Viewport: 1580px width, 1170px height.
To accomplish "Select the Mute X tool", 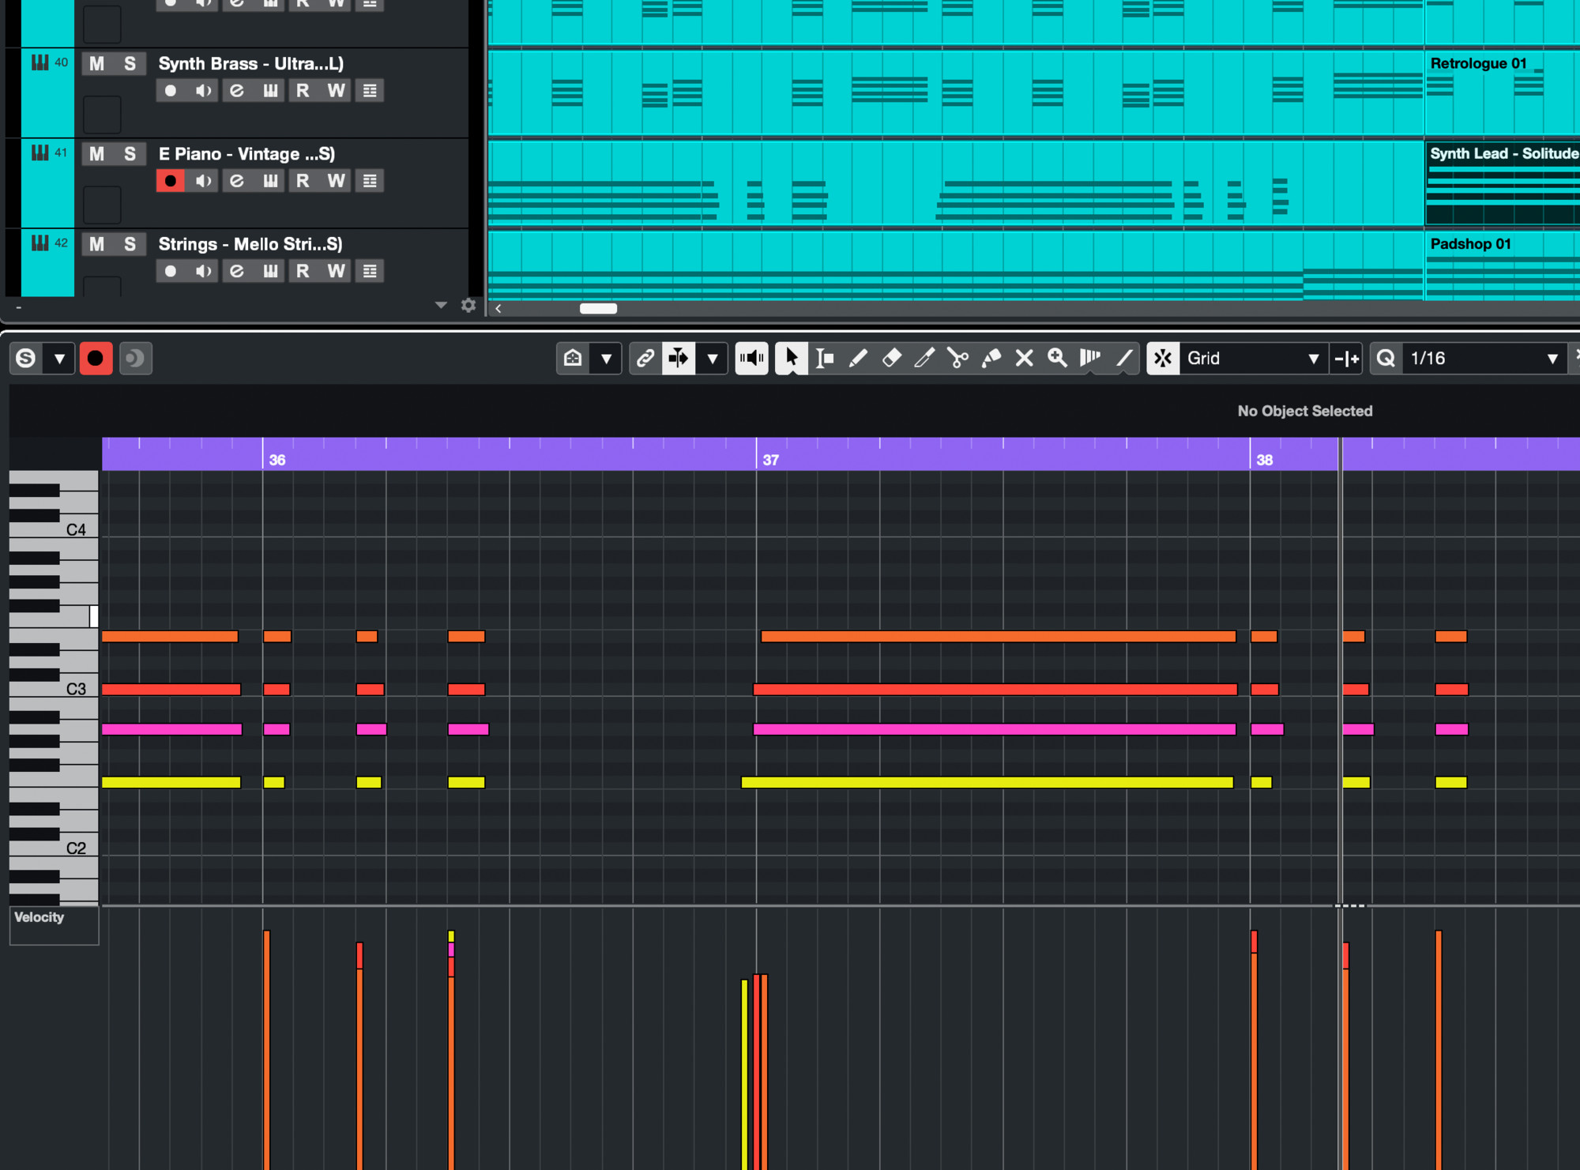I will pos(1024,359).
